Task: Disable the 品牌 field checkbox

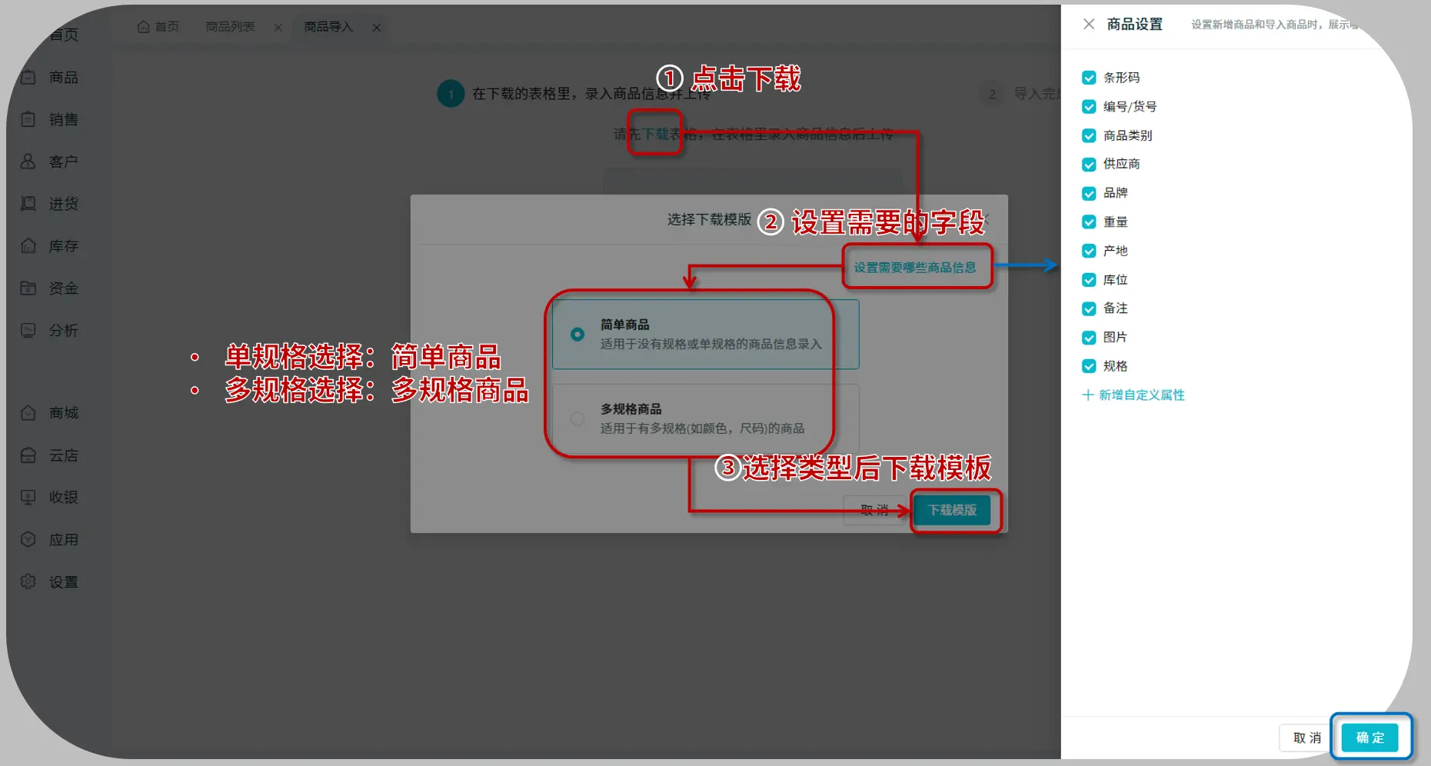Action: [1089, 194]
